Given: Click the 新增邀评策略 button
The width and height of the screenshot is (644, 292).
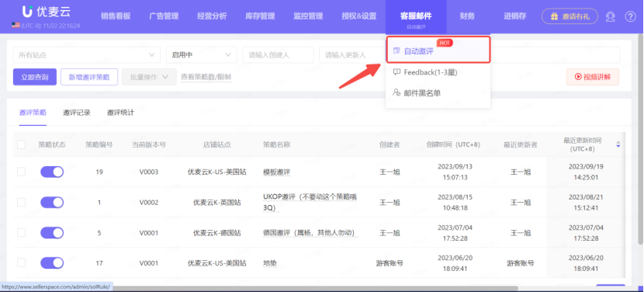Looking at the screenshot, I should pos(89,77).
